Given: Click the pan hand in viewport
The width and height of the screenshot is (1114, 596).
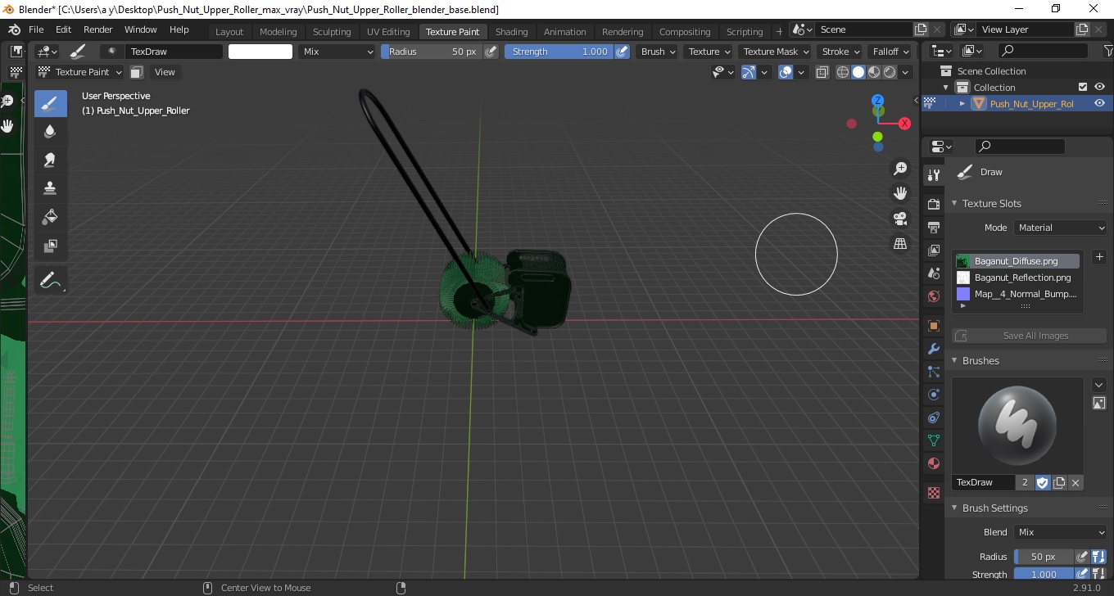Looking at the screenshot, I should [x=900, y=193].
